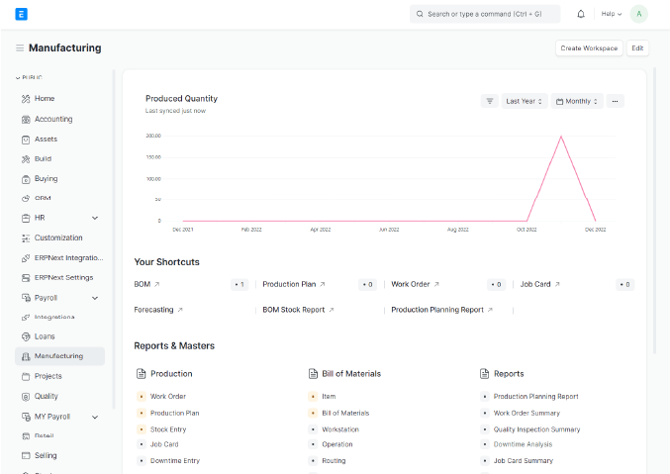Screen dimensions: 670x474
Task: Click the Manufacturing sidebar icon
Action: (x=26, y=356)
